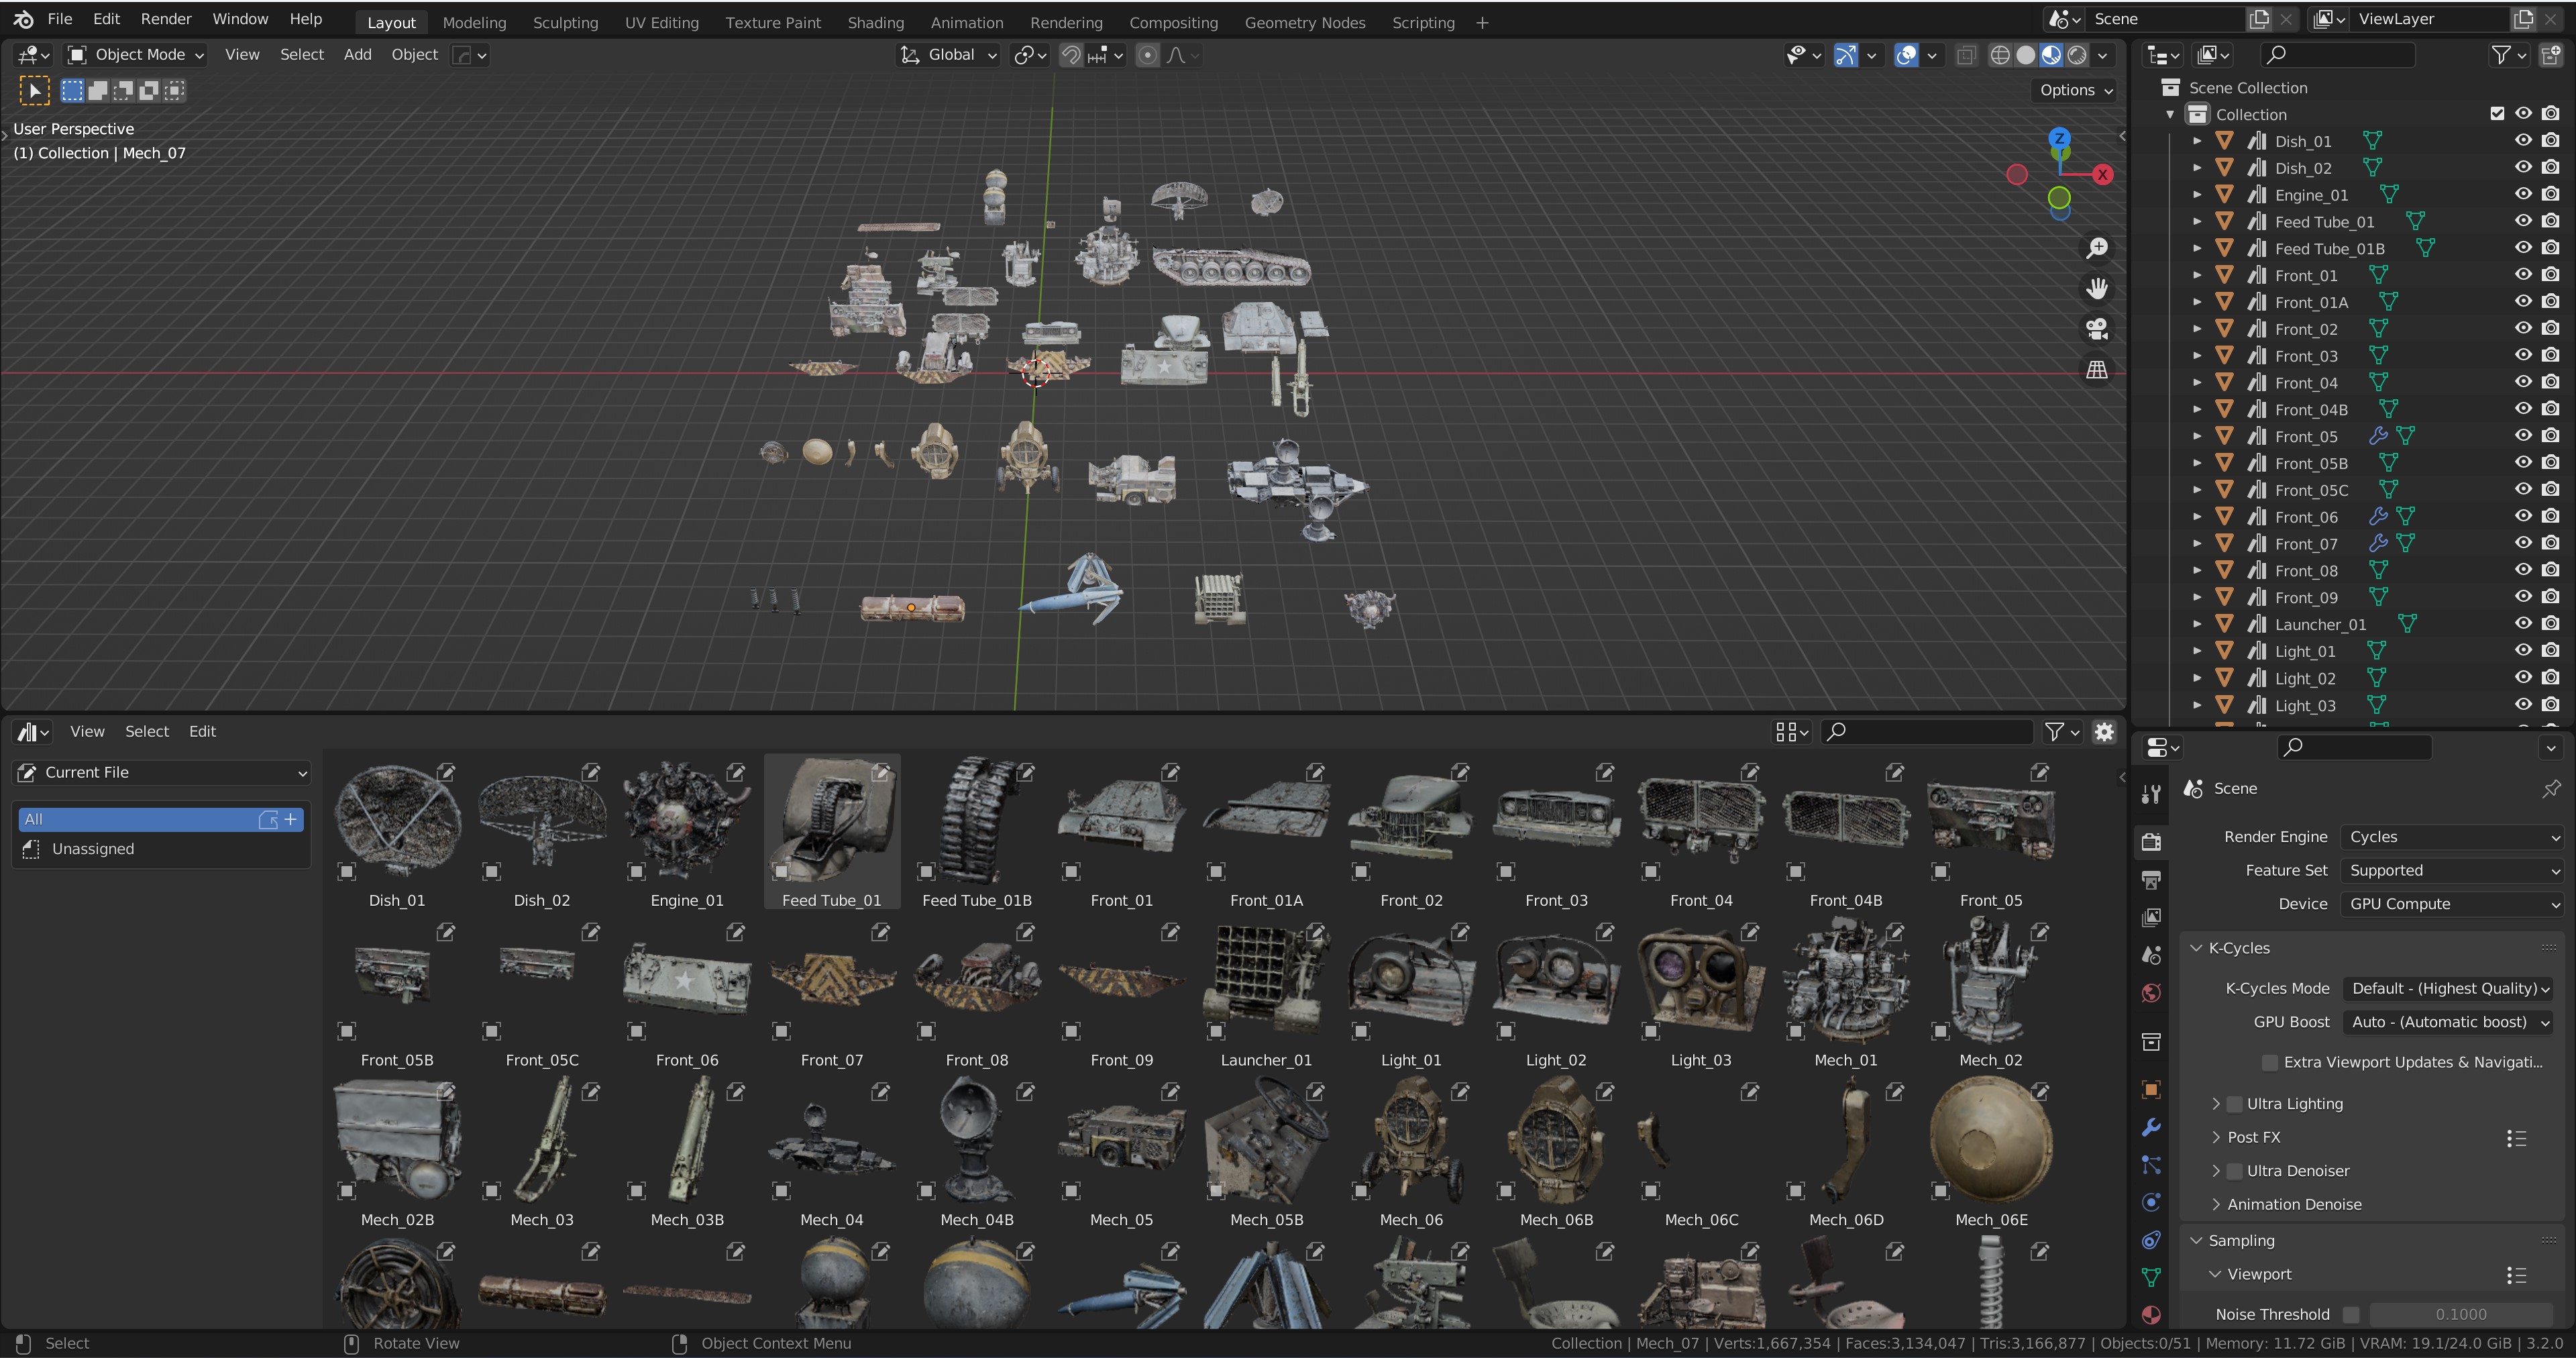Check Extra Viewport Updates & Navigation option
The height and width of the screenshot is (1358, 2576).
(2269, 1062)
